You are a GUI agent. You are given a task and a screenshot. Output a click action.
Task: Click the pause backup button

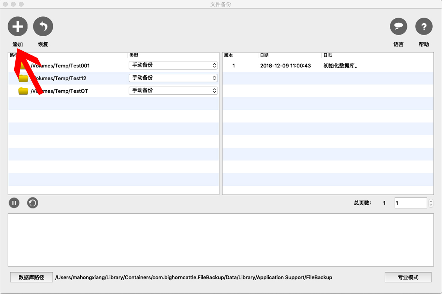[14, 203]
